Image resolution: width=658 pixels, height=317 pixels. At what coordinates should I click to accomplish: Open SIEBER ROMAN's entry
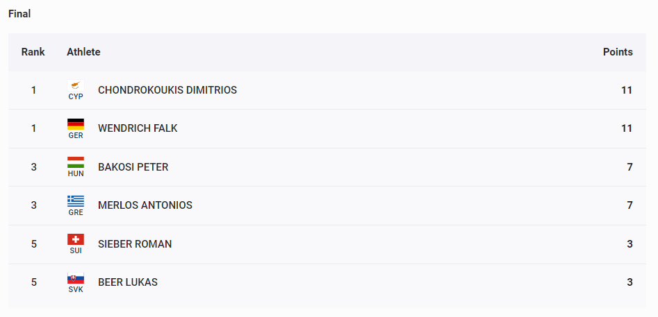tap(135, 244)
